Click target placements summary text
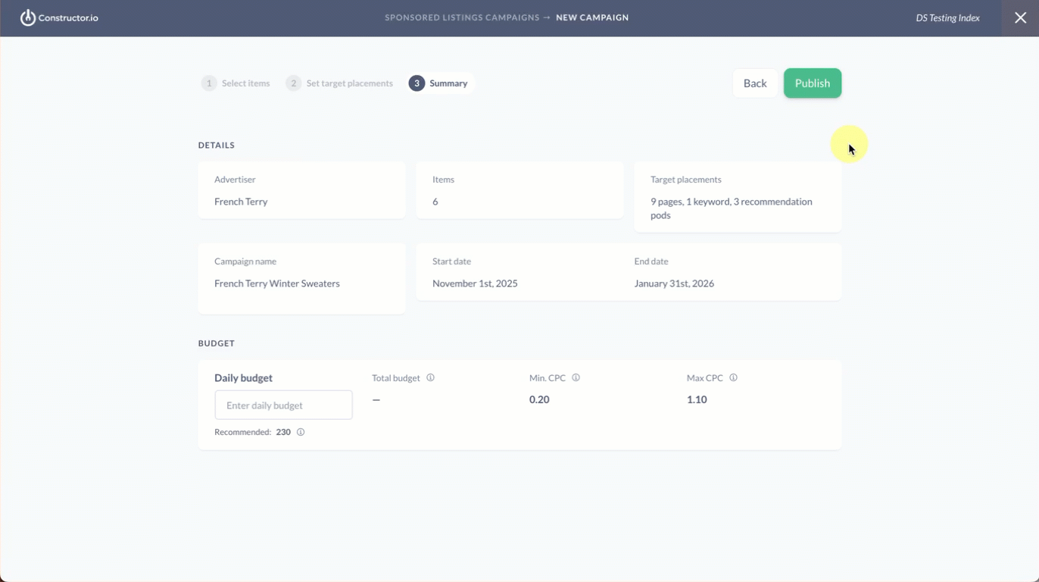1039x582 pixels. point(732,208)
